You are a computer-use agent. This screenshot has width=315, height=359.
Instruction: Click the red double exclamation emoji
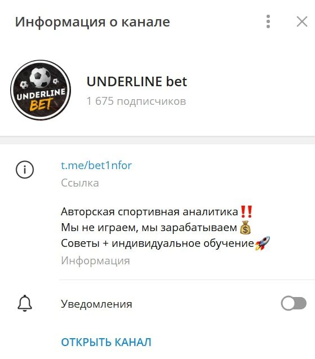246,211
